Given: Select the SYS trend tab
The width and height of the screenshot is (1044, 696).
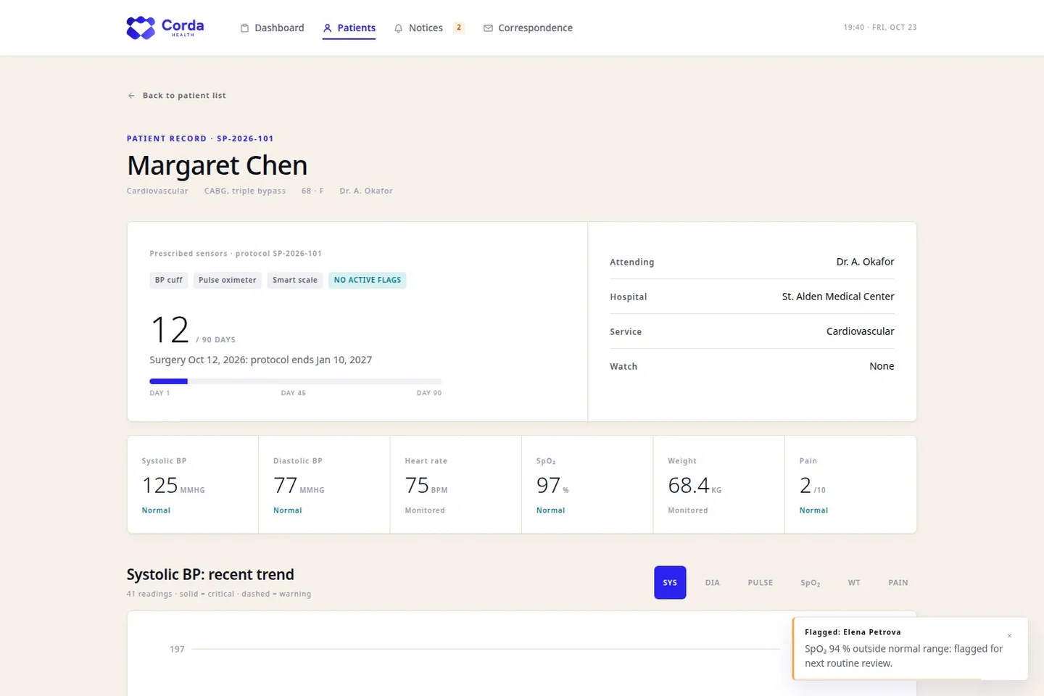Looking at the screenshot, I should 670,583.
